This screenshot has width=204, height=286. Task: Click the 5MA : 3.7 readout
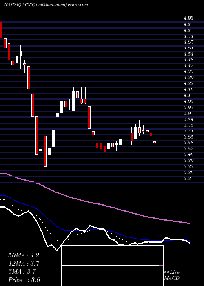point(23,272)
